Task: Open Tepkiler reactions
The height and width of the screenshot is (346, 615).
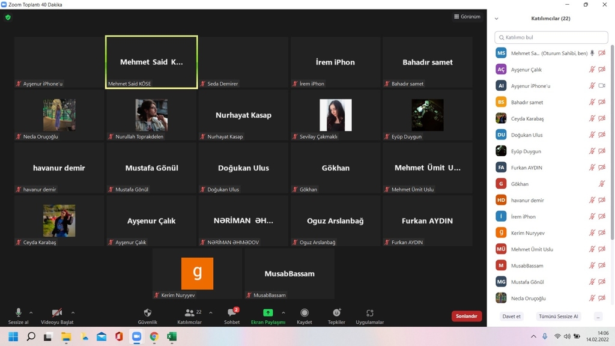Action: click(x=336, y=316)
